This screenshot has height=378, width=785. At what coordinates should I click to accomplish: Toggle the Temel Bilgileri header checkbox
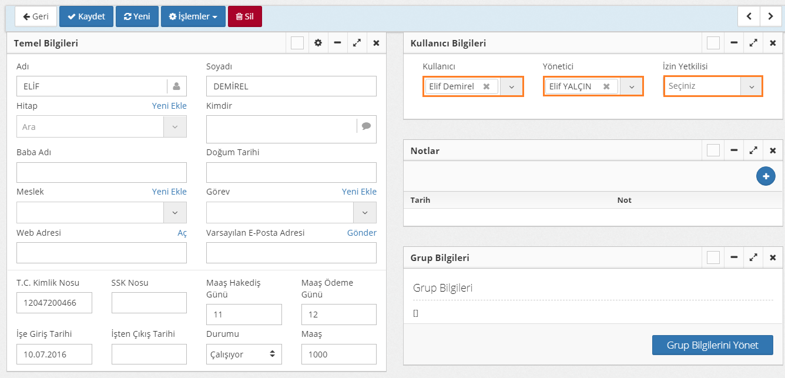[x=297, y=43]
